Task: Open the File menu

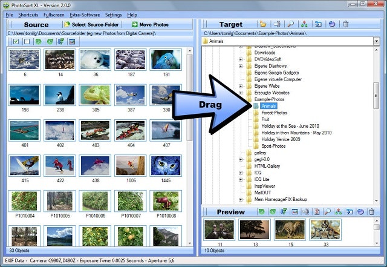Action: 10,15
